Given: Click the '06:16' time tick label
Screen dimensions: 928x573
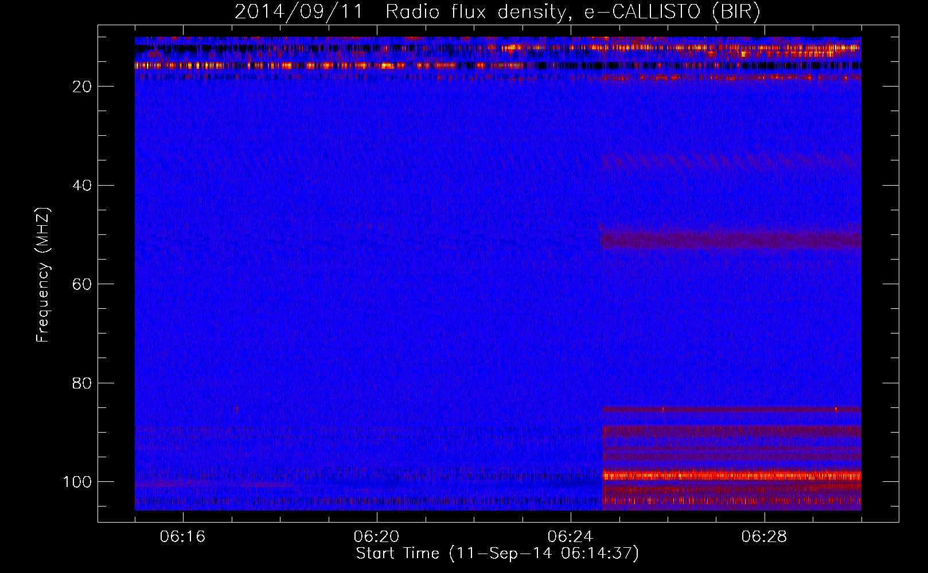Looking at the screenshot, I should [x=182, y=537].
